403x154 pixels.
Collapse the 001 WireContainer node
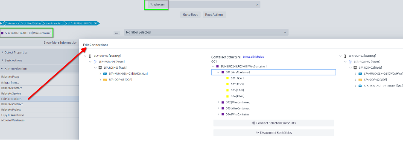(x=218, y=72)
